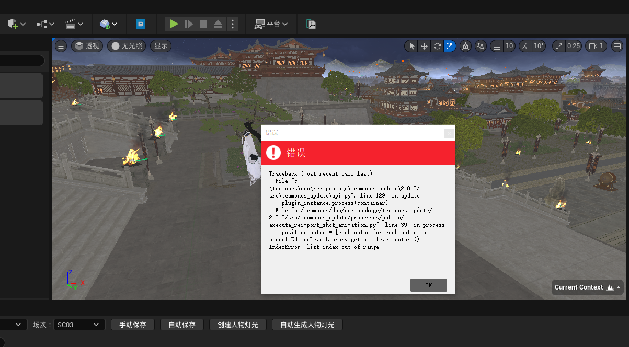Toggle scale snapping
This screenshot has height=347, width=629.
[x=559, y=46]
